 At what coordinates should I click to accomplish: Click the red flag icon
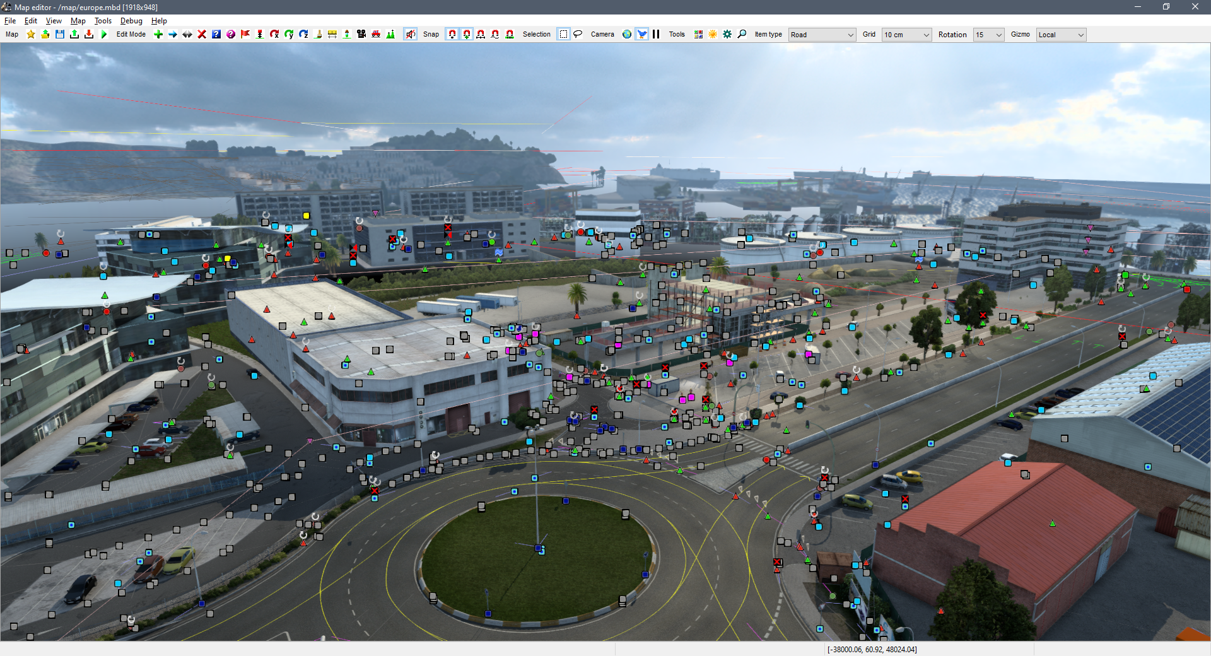click(x=245, y=35)
